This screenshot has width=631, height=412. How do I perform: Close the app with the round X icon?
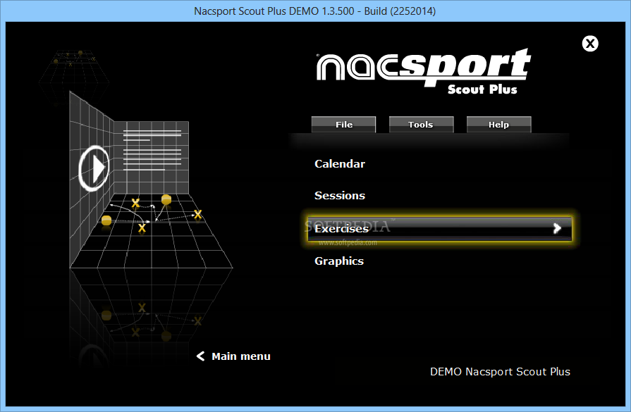[x=590, y=44]
